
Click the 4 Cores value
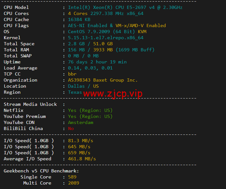pos(78,13)
